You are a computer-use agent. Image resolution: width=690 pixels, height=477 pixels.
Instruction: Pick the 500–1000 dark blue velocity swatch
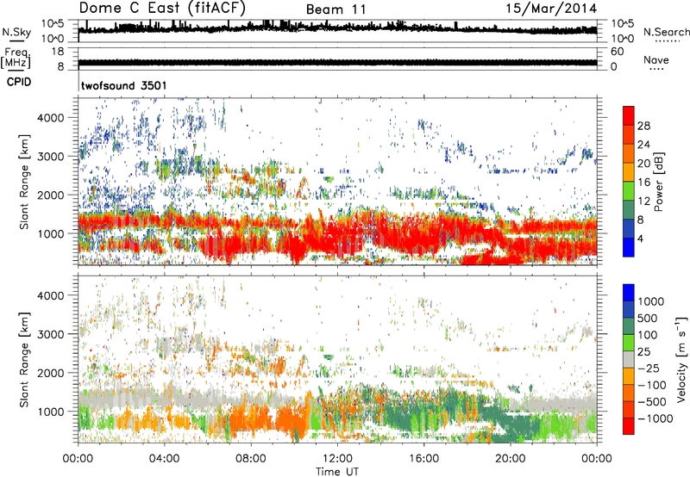[x=629, y=310]
